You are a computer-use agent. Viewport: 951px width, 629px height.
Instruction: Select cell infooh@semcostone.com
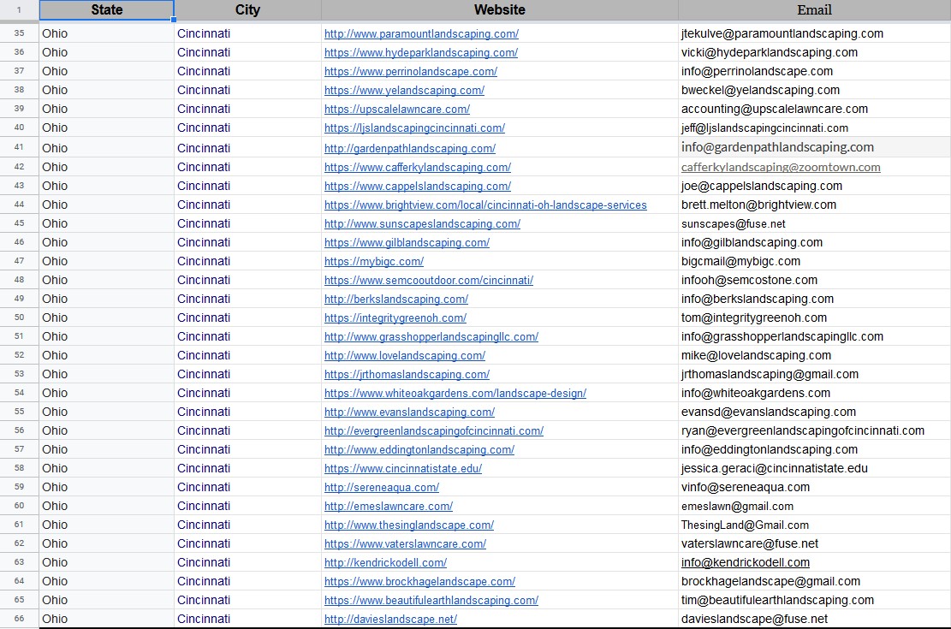point(815,280)
